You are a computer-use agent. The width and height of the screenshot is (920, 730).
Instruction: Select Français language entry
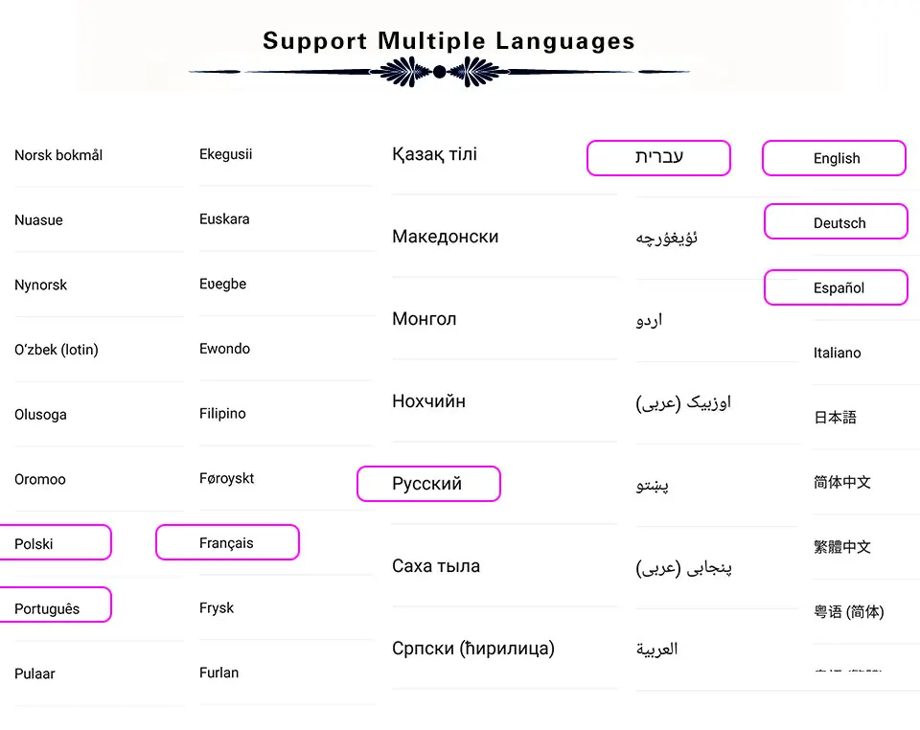(x=227, y=543)
